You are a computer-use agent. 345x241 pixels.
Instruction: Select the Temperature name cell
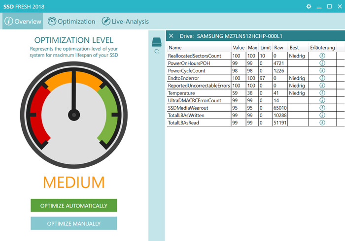click(199, 93)
